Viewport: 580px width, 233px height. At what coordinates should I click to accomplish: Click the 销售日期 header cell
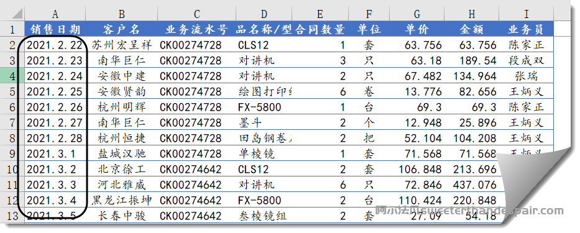55,29
